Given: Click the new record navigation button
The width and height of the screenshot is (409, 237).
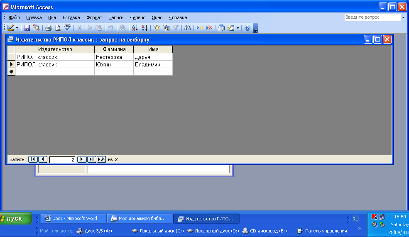Looking at the screenshot, I should (101, 159).
